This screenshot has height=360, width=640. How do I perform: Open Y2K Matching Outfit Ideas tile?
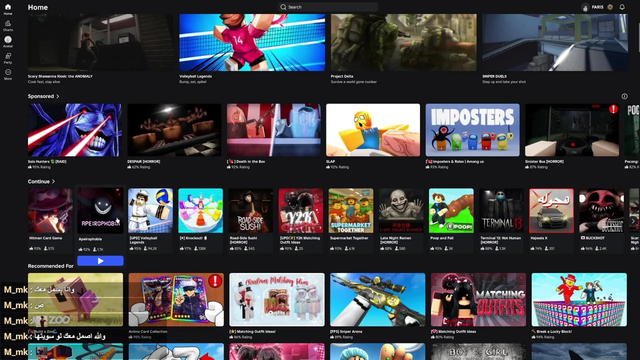tap(301, 210)
